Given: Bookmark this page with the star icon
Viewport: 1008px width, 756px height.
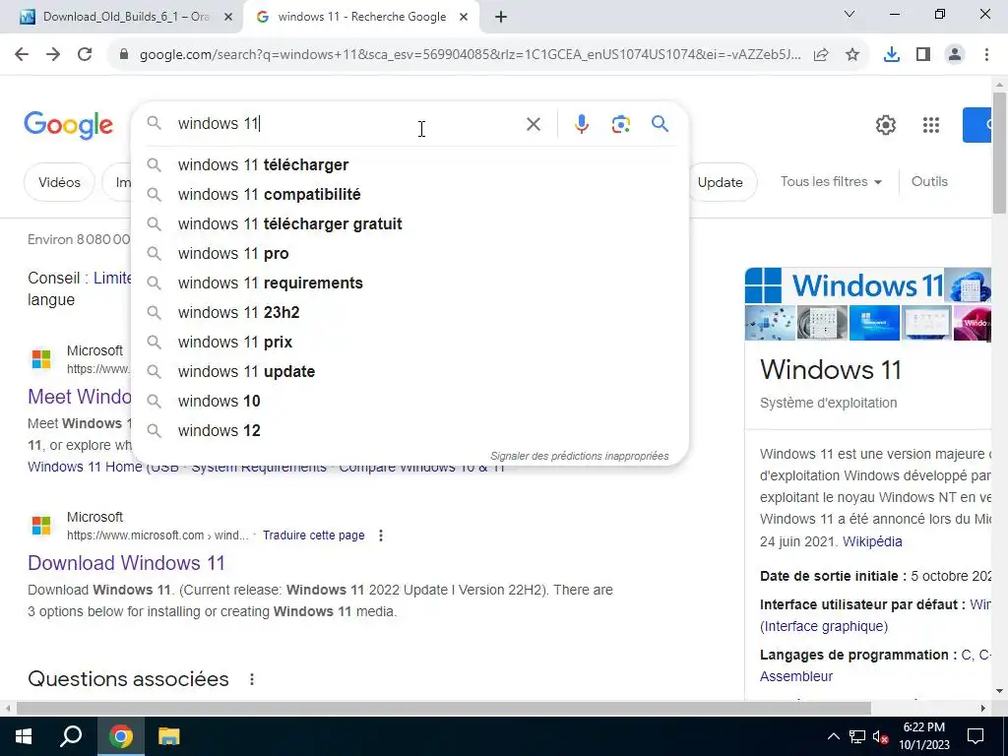Looking at the screenshot, I should 852,55.
